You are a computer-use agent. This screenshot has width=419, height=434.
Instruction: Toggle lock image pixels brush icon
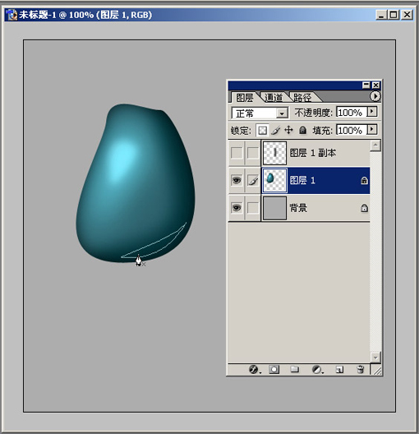click(275, 130)
